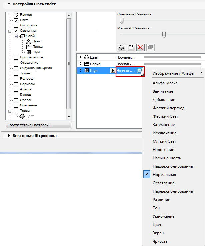Click the Шум row noise icon in list
Screen dimensions: 205x246
point(87,70)
